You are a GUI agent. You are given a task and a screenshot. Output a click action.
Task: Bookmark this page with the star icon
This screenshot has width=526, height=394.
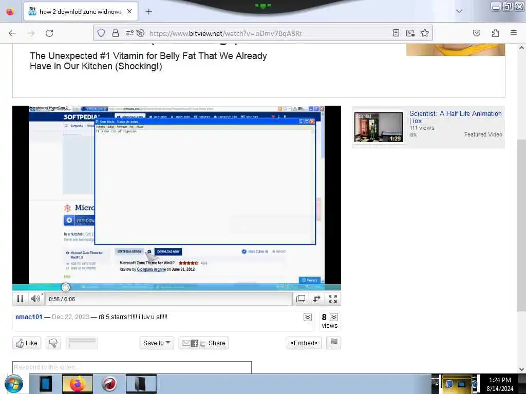point(425,33)
